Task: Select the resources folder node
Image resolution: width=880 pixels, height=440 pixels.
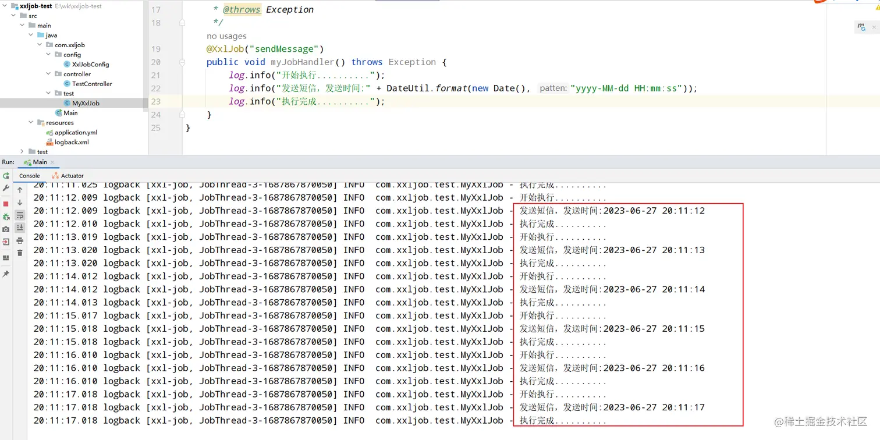Action: coord(55,123)
